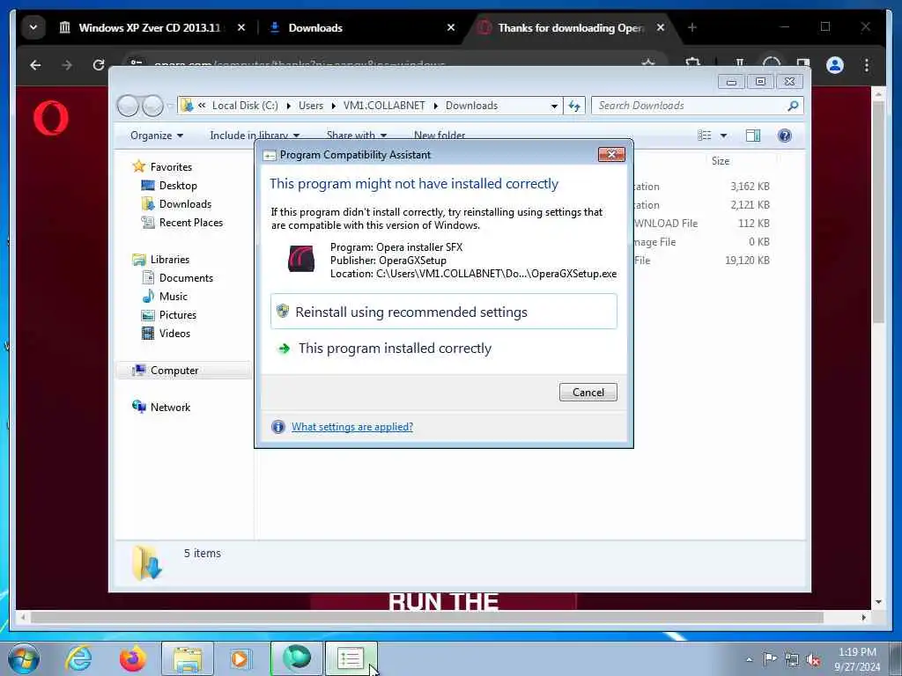Click VM1.COLLABNET in the address breadcrumb

[x=384, y=106]
